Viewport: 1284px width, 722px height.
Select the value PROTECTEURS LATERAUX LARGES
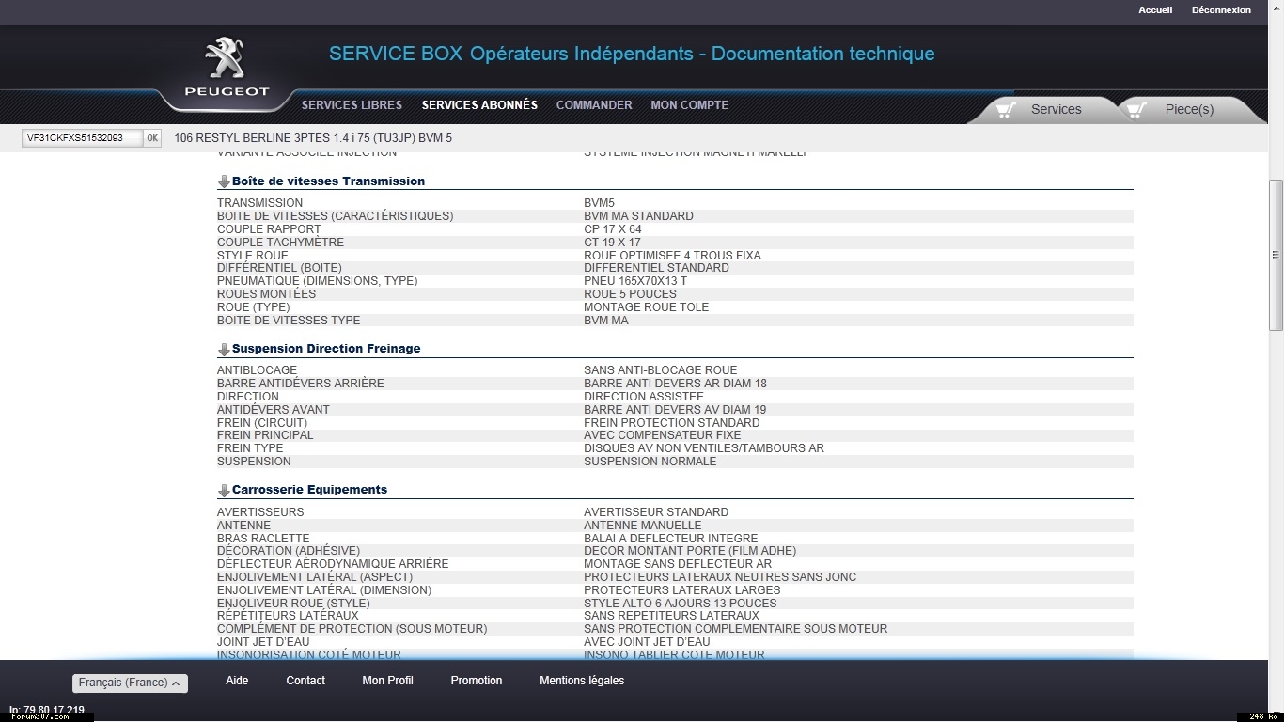point(681,590)
